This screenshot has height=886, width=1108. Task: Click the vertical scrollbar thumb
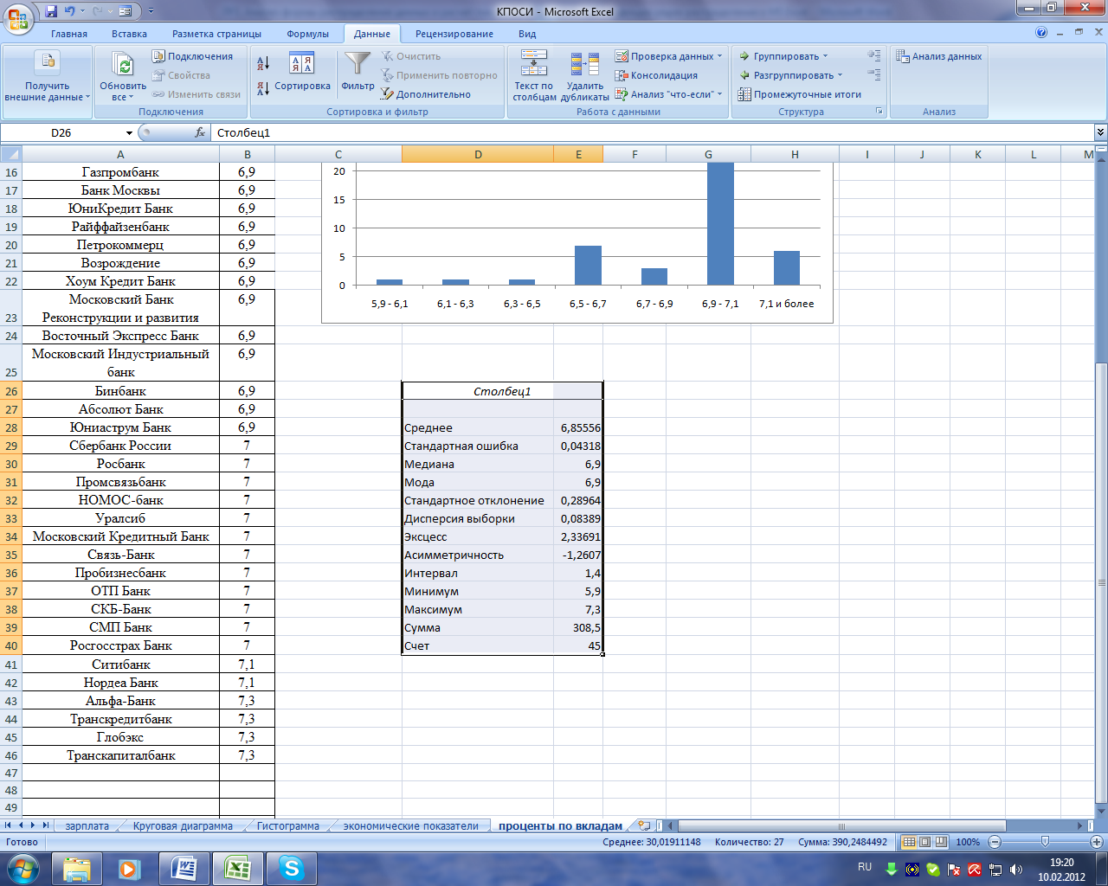[1101, 583]
